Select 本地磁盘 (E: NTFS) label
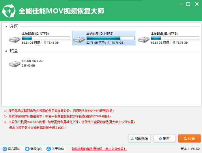Screen dimensions: 202x153 pyautogui.click(x=164, y=34)
